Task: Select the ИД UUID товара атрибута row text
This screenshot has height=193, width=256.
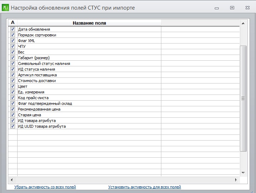Action: (x=42, y=126)
